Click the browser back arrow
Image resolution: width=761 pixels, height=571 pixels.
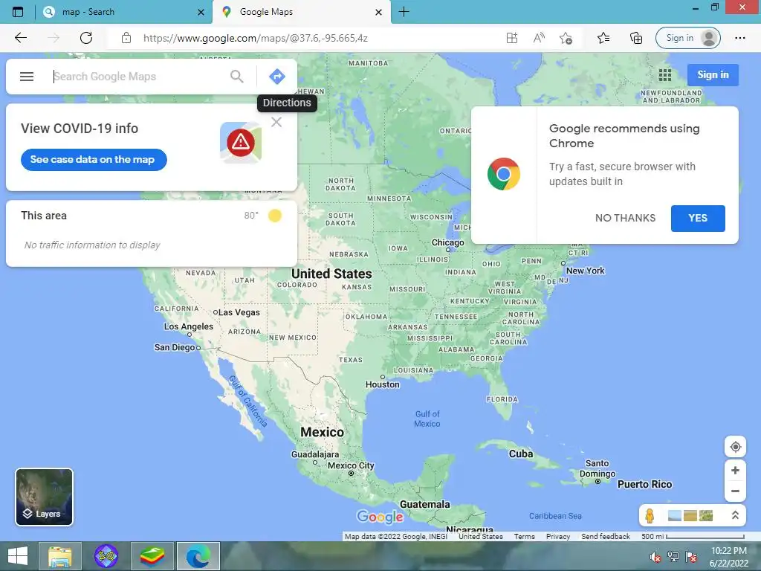20,38
